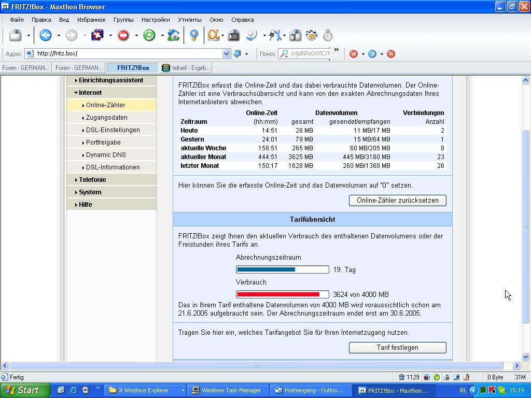The height and width of the screenshot is (398, 531).
Task: Click the blue refresh-all circle icon
Action: 372,54
